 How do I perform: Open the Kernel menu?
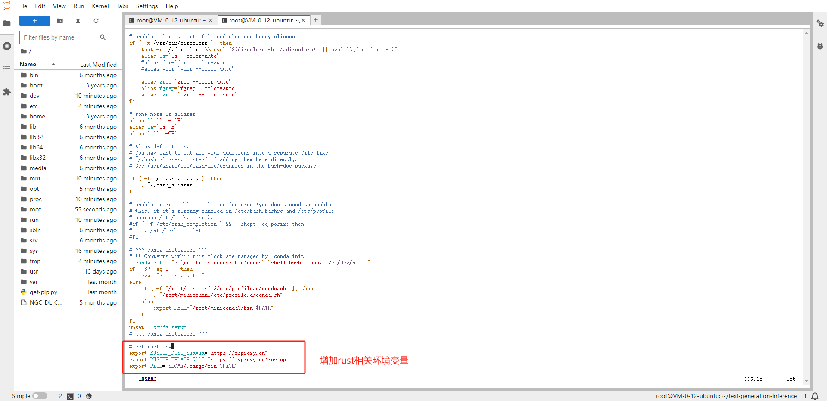tap(100, 6)
